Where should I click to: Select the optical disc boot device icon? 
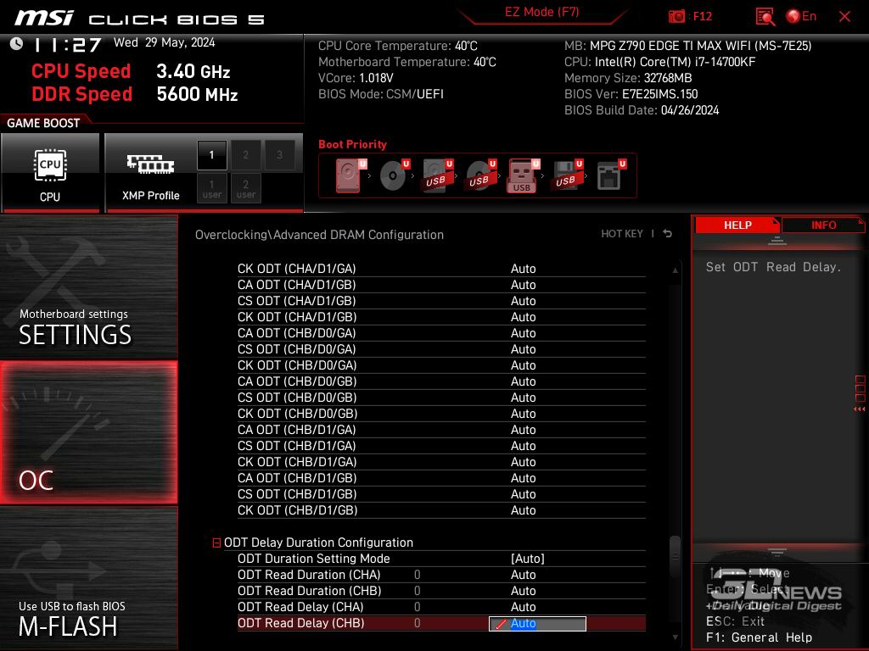point(394,175)
